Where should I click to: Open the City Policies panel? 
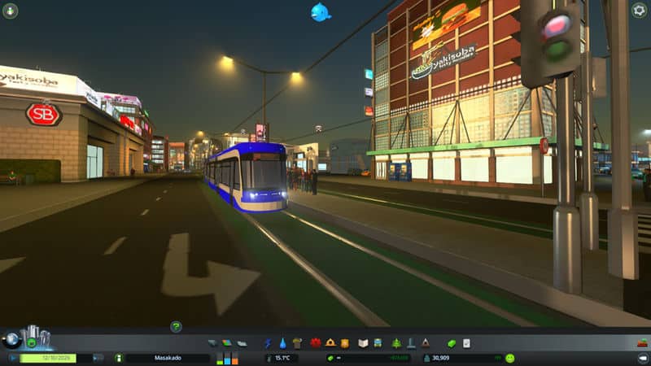[466, 343]
